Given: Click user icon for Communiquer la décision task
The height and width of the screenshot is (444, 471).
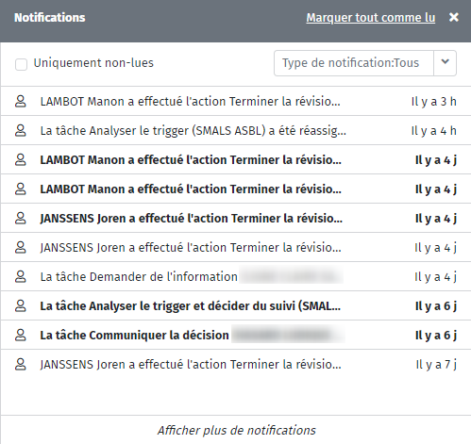Looking at the screenshot, I should click(x=21, y=335).
